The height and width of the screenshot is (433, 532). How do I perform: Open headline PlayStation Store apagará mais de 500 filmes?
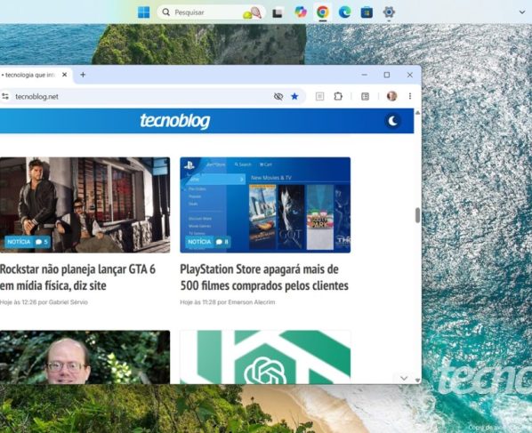pos(264,277)
